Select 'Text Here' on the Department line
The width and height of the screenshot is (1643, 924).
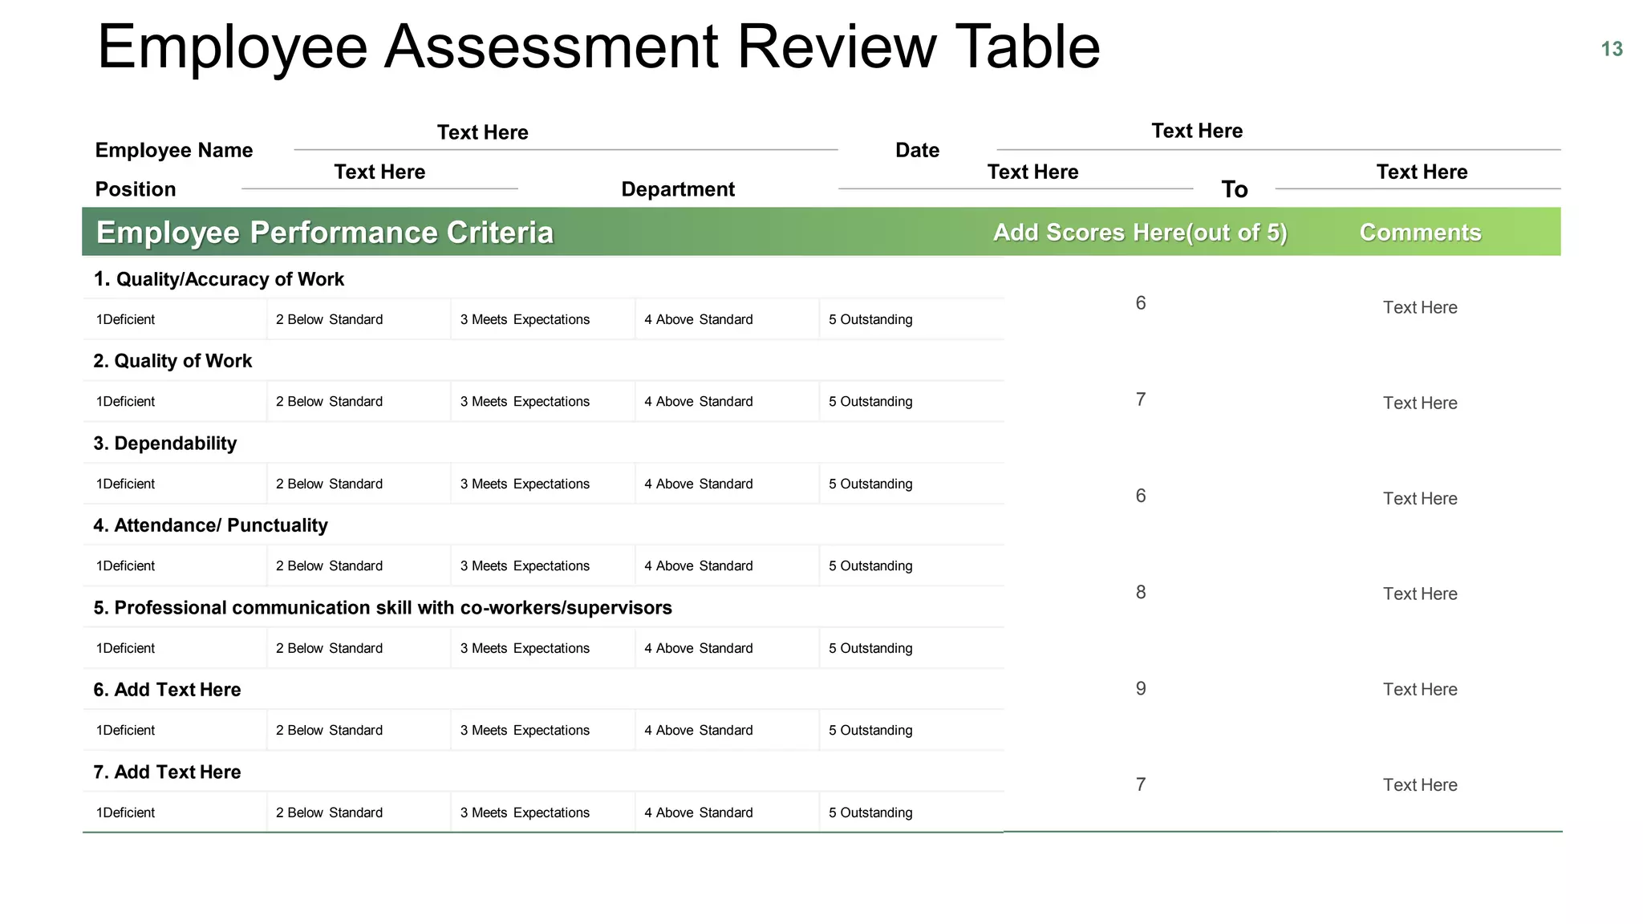click(x=1032, y=172)
